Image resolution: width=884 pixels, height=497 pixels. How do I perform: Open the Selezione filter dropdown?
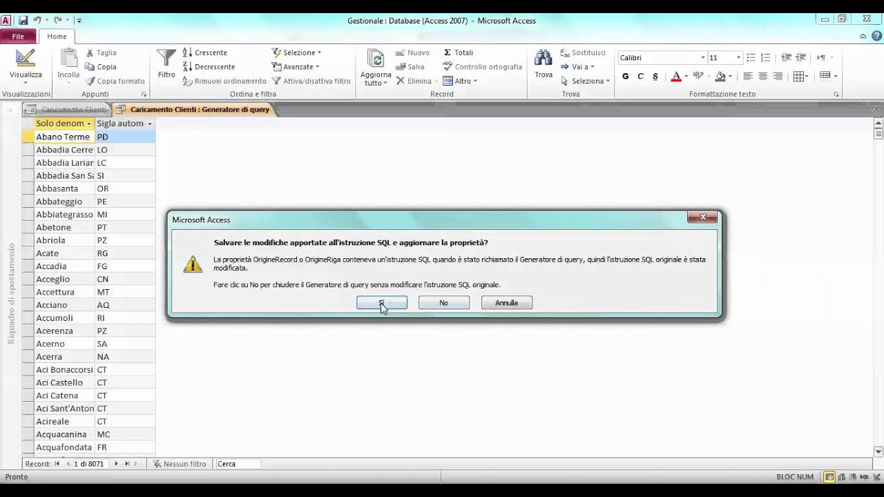pyautogui.click(x=296, y=52)
